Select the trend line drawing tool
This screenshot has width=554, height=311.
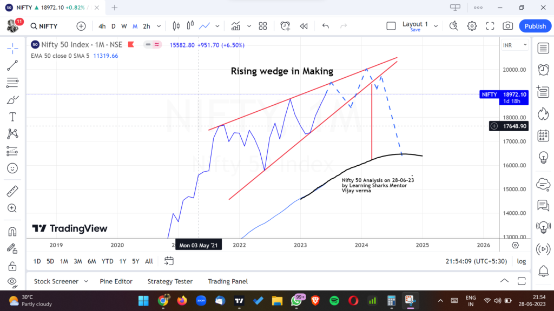click(12, 65)
